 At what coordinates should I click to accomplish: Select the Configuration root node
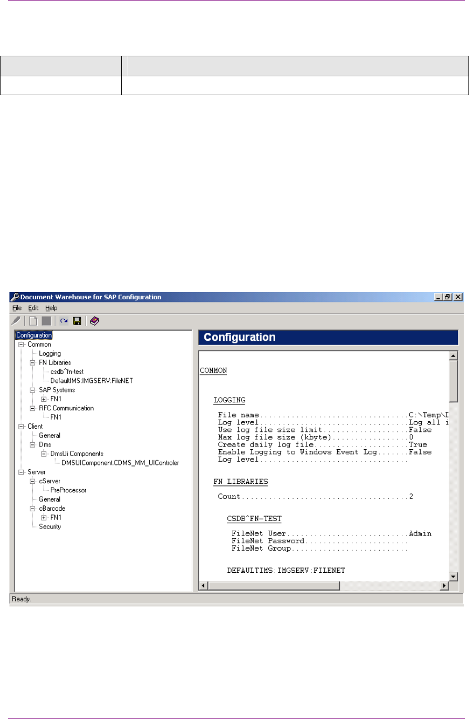pos(34,335)
